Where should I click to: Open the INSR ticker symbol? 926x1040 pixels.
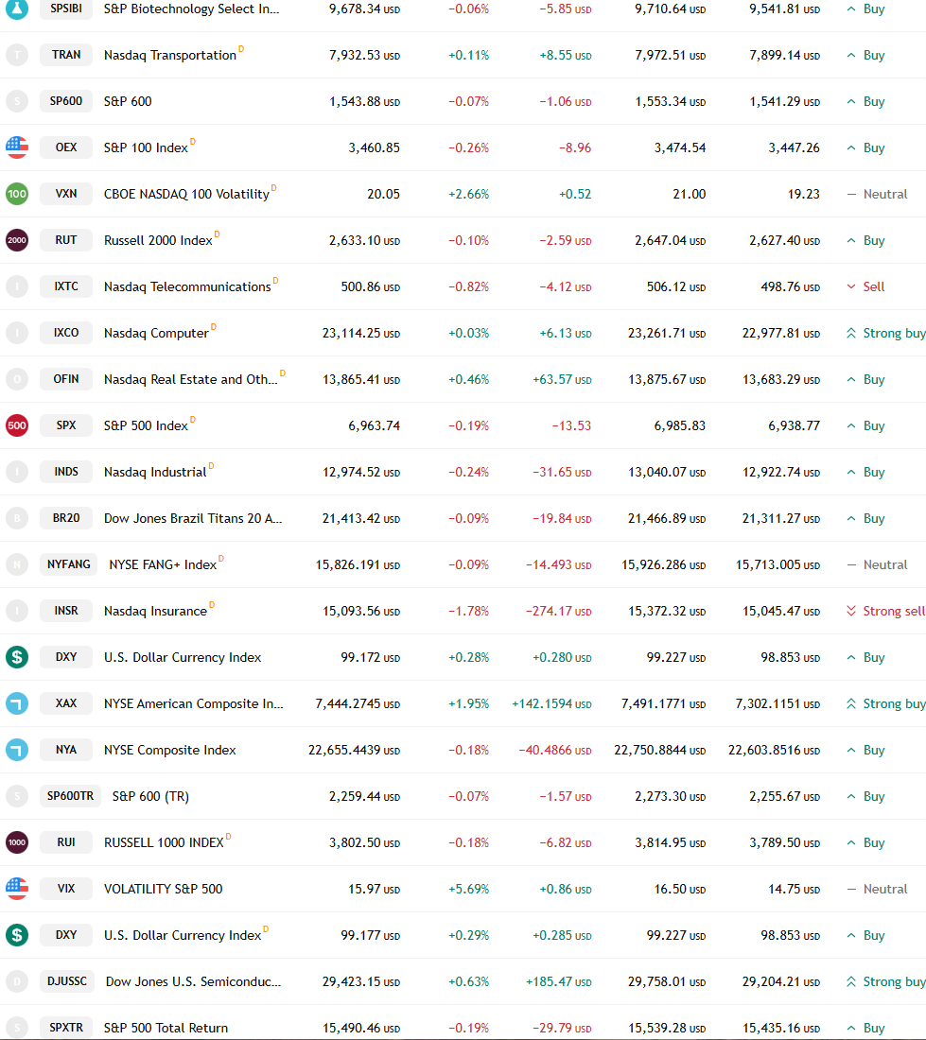pyautogui.click(x=66, y=611)
